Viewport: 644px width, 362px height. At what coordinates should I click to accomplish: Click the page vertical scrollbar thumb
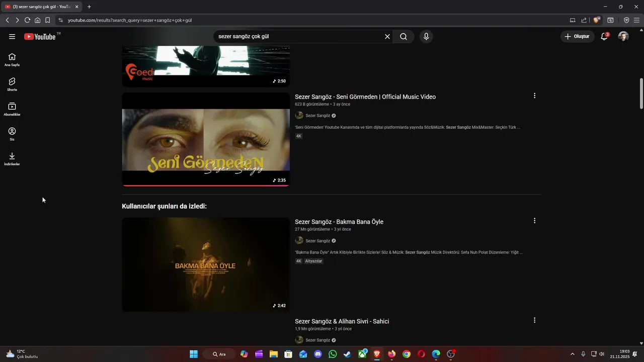641,94
